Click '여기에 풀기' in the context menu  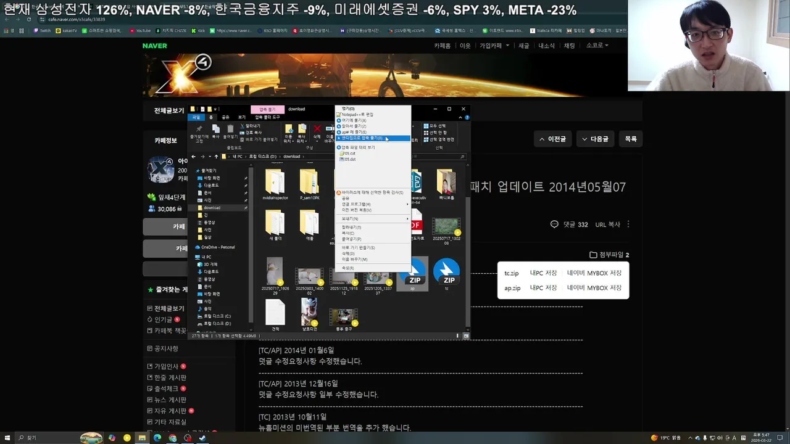(373, 120)
